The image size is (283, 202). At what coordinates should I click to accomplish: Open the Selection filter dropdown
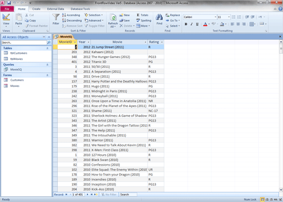(x=94, y=15)
